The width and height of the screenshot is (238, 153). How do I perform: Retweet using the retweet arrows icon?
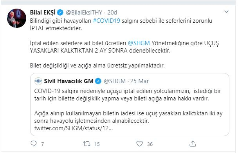(87, 144)
